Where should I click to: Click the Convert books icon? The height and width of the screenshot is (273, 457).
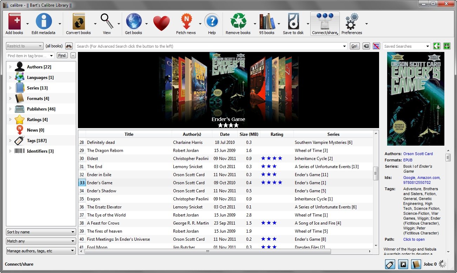click(x=79, y=21)
